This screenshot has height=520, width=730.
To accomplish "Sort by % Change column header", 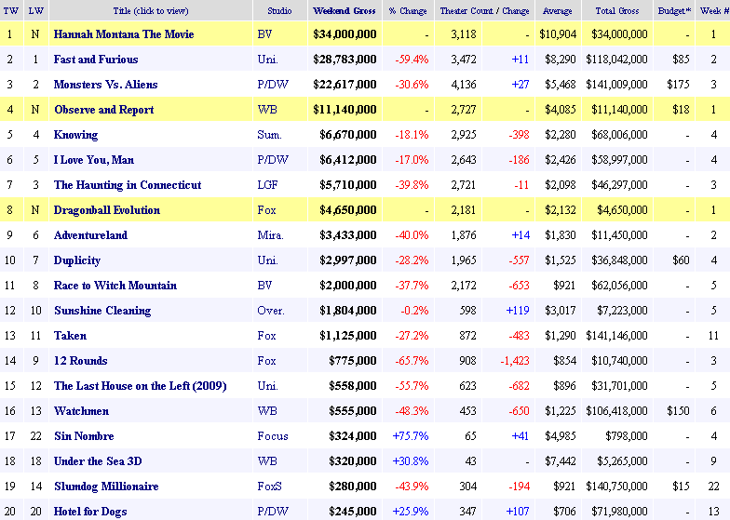I will tap(409, 10).
